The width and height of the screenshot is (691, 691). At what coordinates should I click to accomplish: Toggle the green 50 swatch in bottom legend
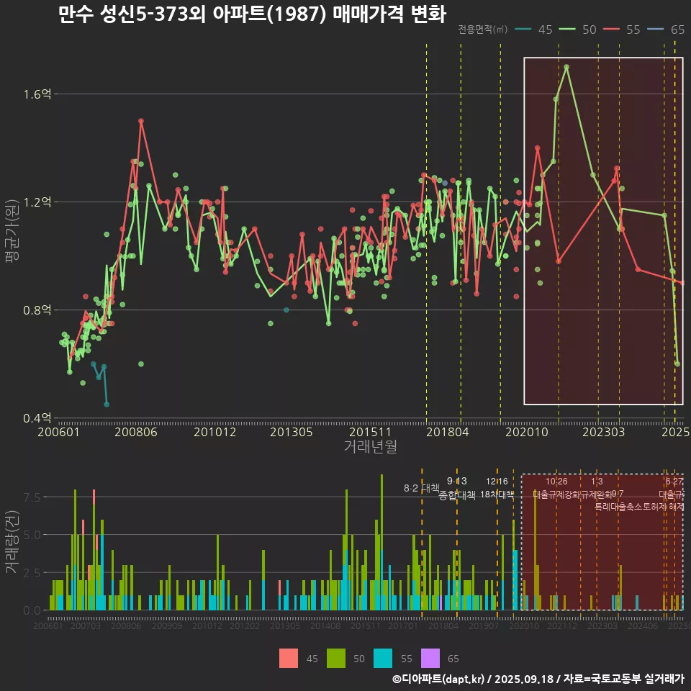click(x=336, y=658)
